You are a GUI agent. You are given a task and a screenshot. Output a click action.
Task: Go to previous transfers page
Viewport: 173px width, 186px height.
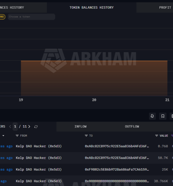(x=10, y=126)
